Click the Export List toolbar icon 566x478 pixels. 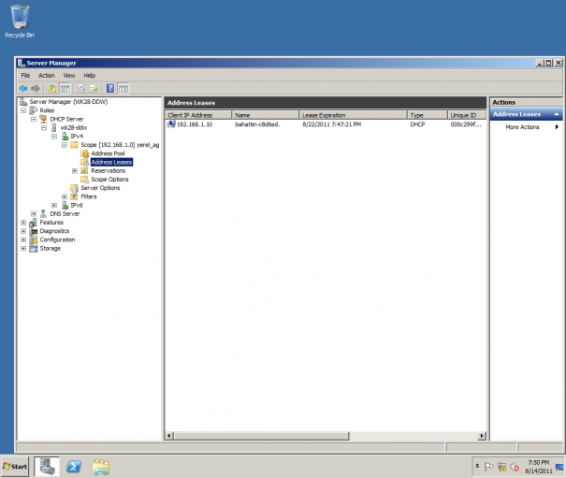tap(94, 89)
